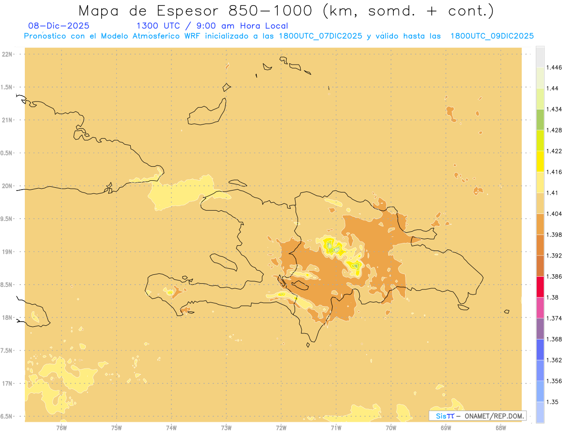This screenshot has width=562, height=434.
Task: Click the "21N" latitude label
Action: (7, 120)
